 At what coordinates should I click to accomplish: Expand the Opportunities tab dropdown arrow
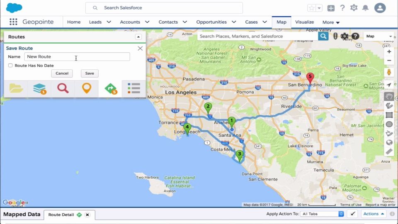point(234,22)
